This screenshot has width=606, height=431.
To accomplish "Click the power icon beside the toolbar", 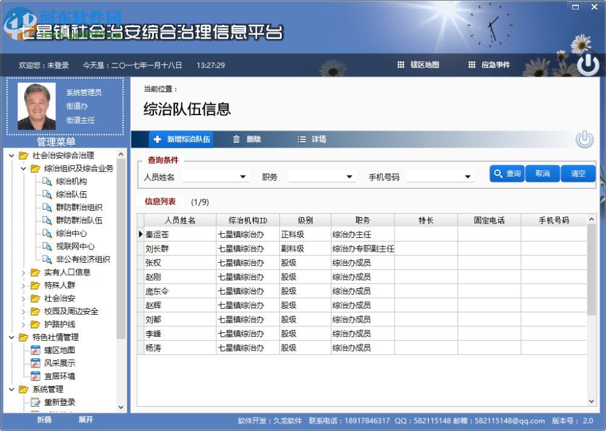I will coord(584,139).
